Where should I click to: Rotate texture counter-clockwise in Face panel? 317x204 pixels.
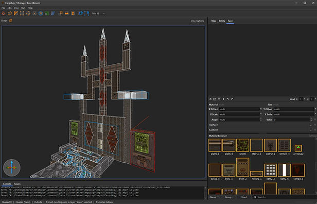228,99
